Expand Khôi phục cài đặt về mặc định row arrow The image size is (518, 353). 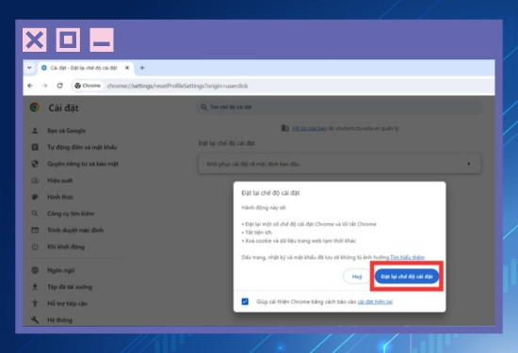coord(468,164)
